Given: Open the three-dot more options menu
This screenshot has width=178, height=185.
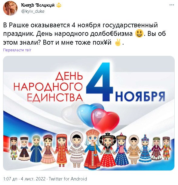Looking at the screenshot, I should pyautogui.click(x=172, y=5).
